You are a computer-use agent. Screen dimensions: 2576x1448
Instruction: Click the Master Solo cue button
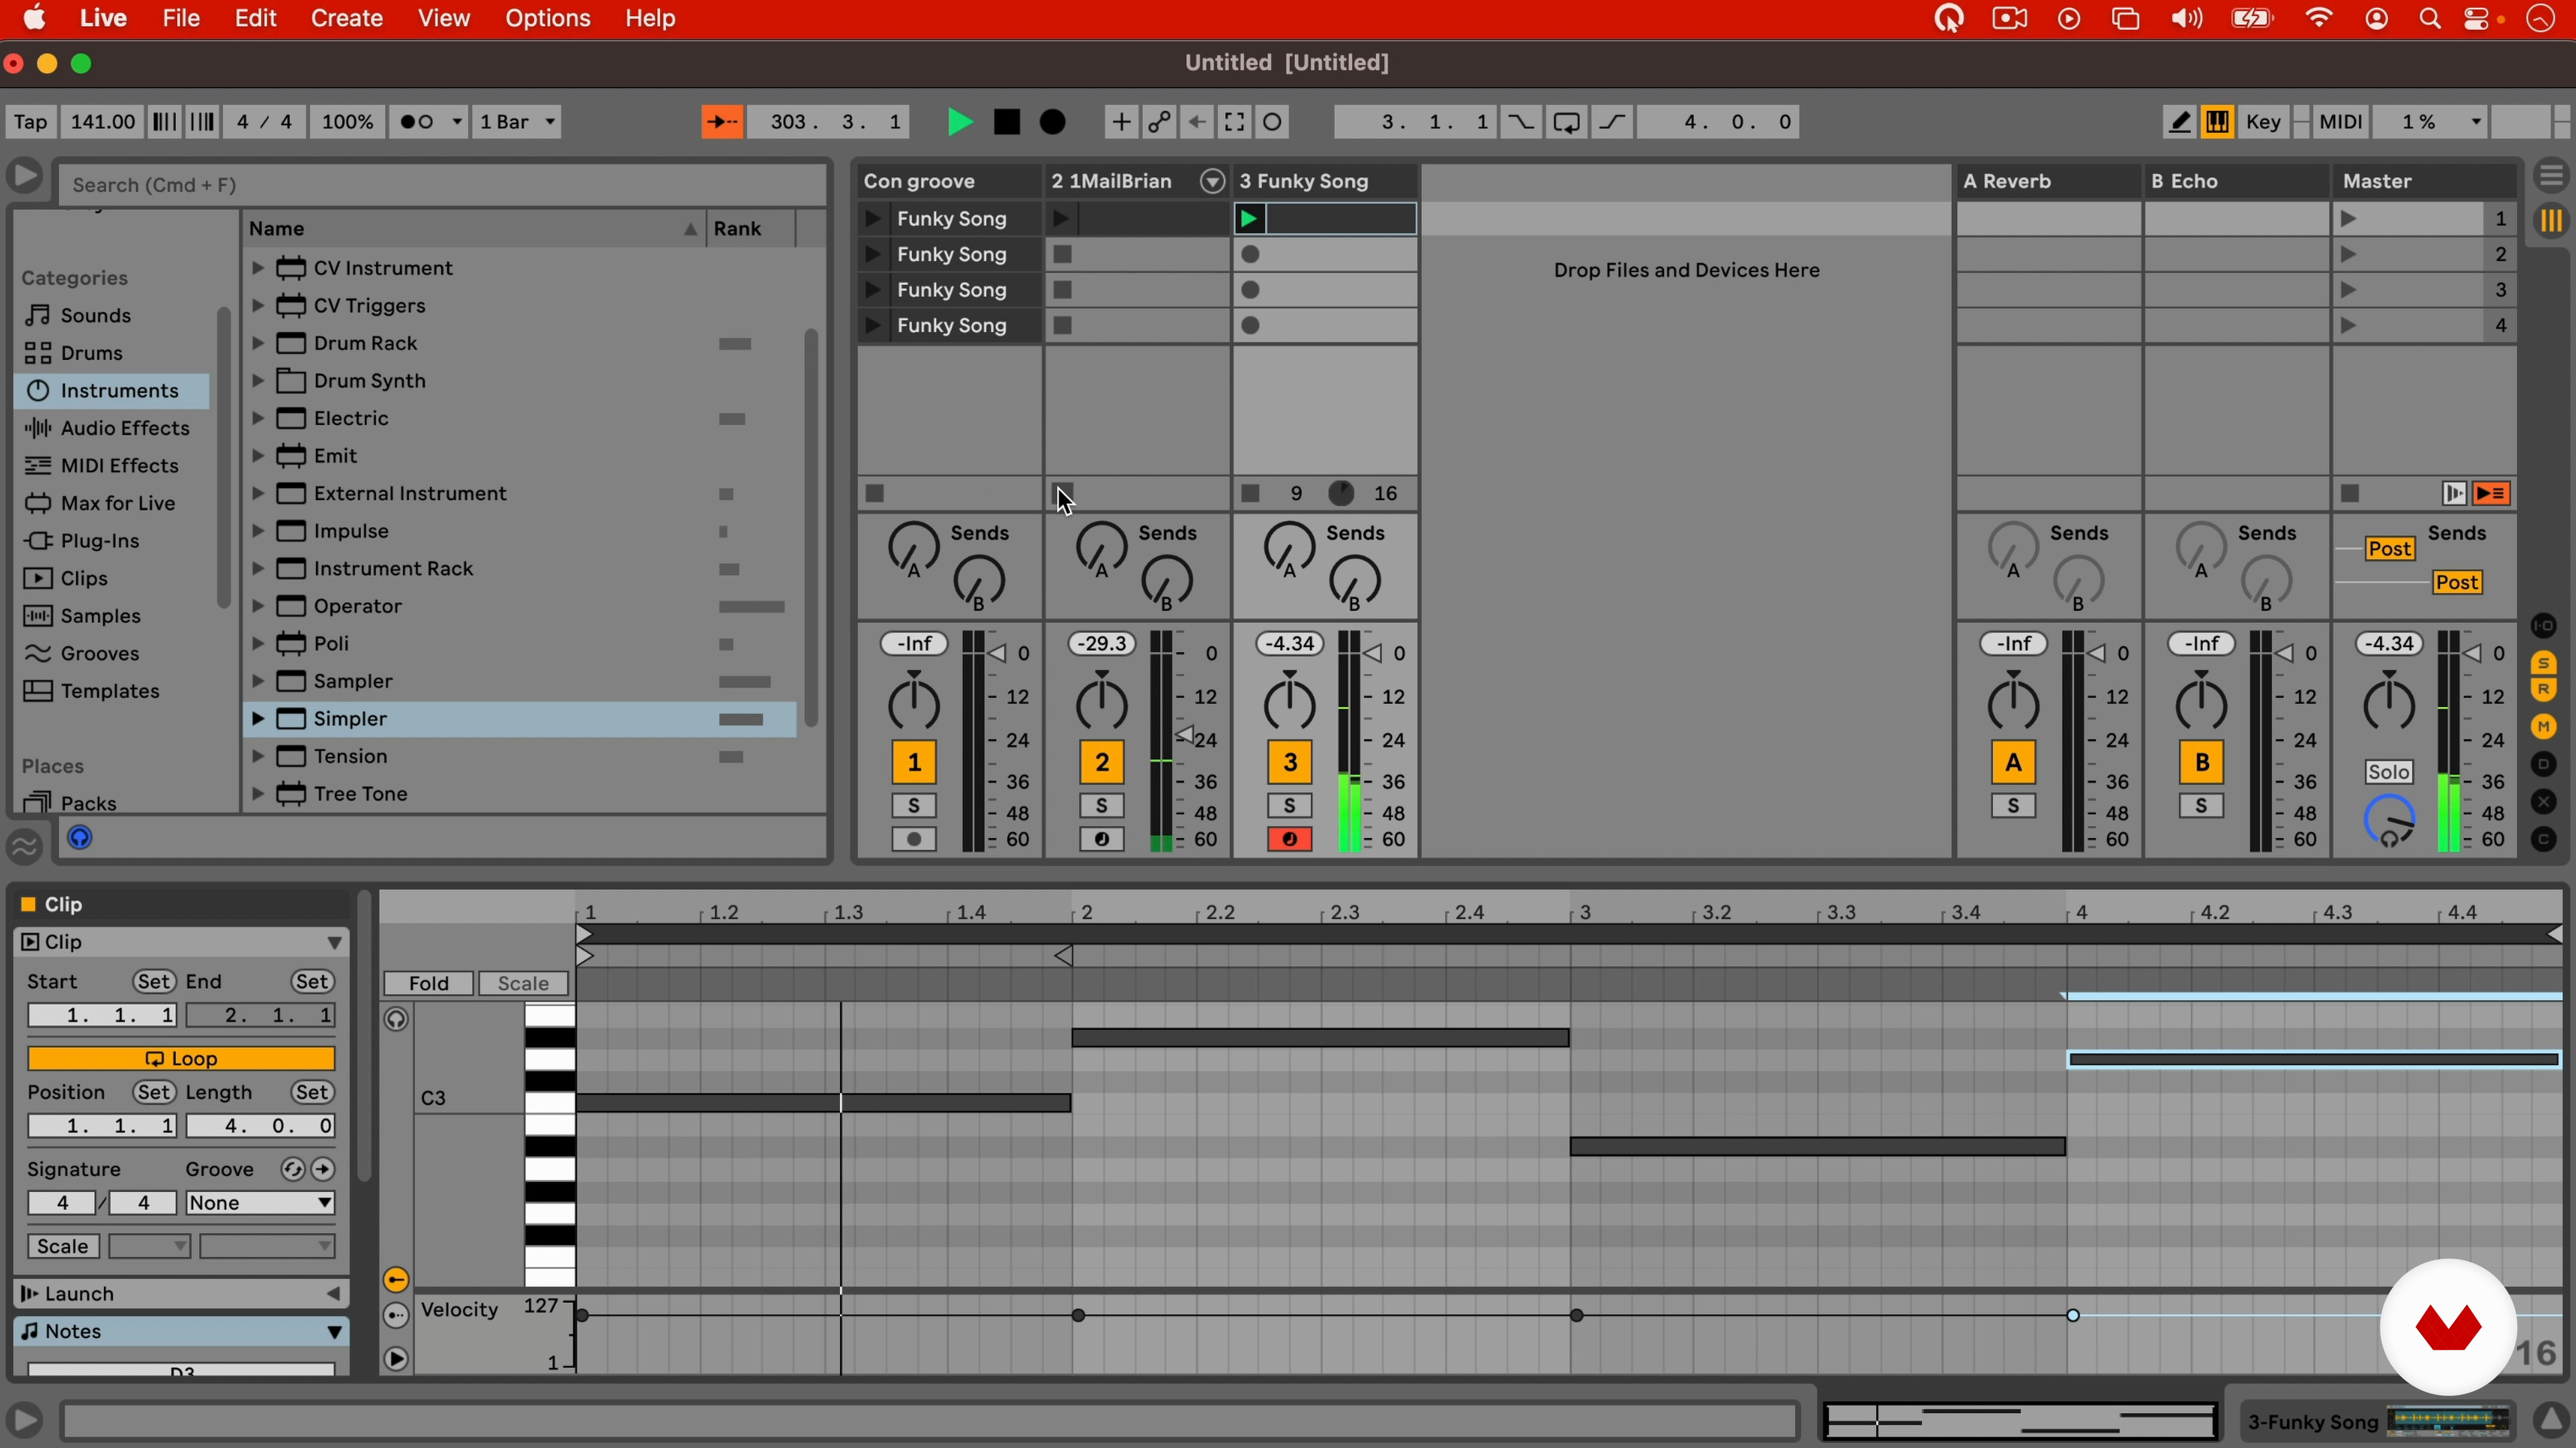2390,772
